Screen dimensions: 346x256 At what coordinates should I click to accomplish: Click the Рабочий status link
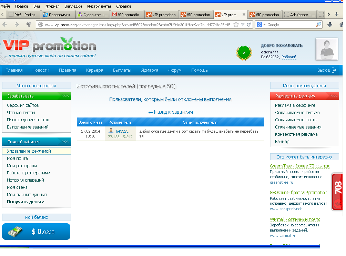point(289,57)
